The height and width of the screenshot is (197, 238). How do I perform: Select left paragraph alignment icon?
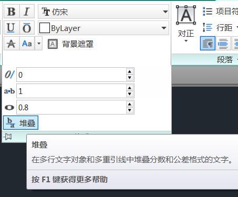223,43
